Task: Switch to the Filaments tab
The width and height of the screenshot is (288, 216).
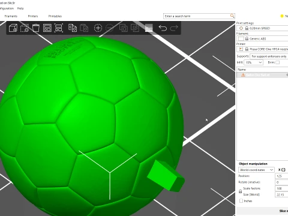Action: (x=11, y=16)
